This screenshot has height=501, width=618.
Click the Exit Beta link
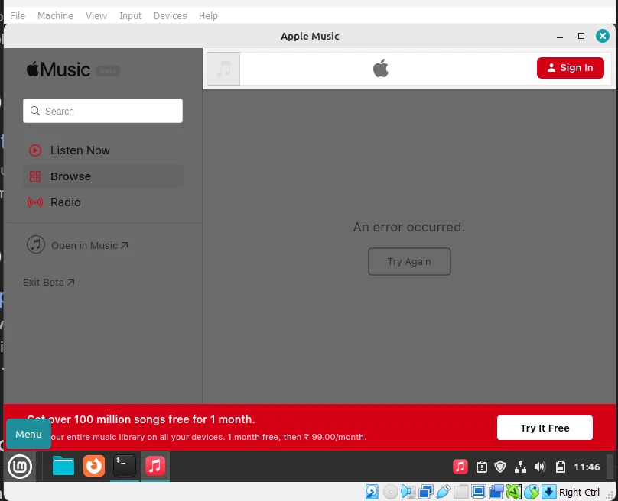[48, 282]
